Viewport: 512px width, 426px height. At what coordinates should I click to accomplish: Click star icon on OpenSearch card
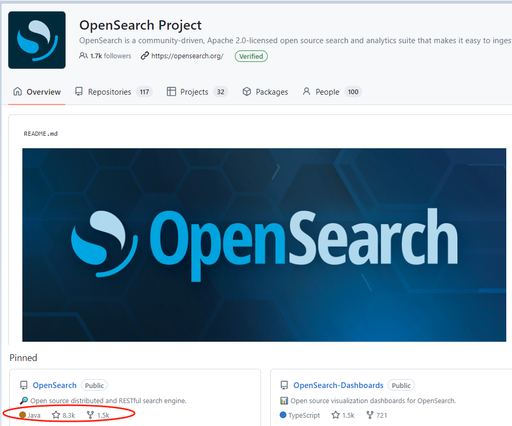point(56,415)
